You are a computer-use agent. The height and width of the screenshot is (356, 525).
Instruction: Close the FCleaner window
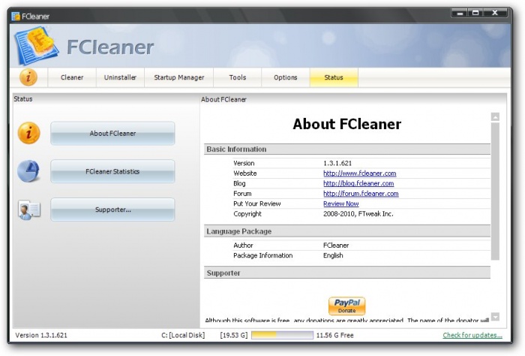pos(495,13)
